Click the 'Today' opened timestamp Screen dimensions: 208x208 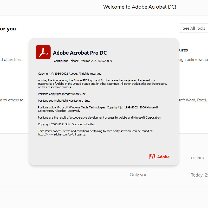coord(199,175)
